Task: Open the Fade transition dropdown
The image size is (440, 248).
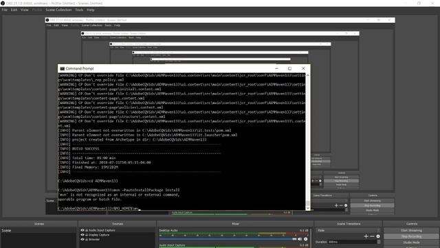Action: [349, 230]
